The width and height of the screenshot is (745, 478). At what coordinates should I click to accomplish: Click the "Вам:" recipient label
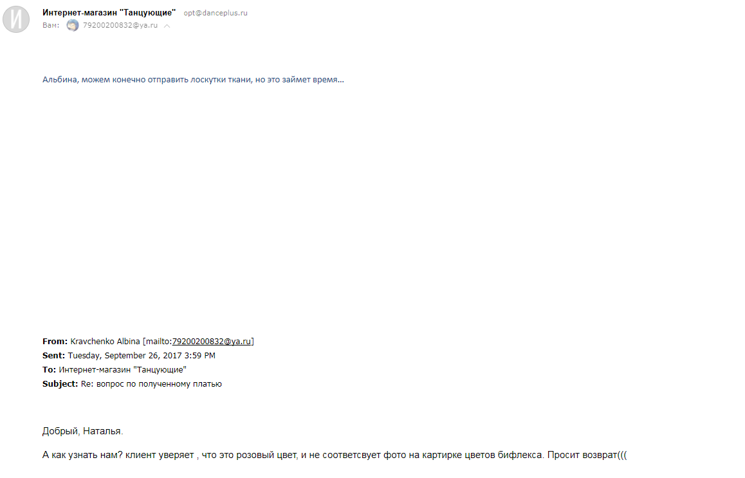pyautogui.click(x=51, y=26)
